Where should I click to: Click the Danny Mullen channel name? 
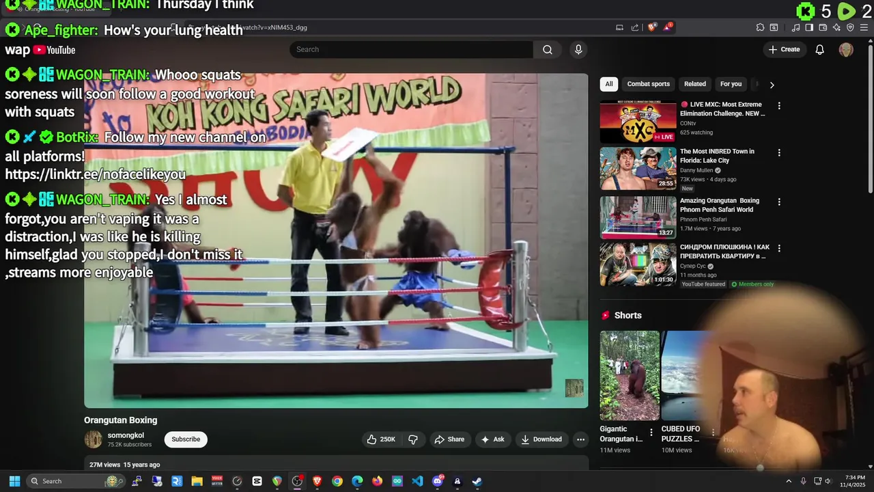696,170
